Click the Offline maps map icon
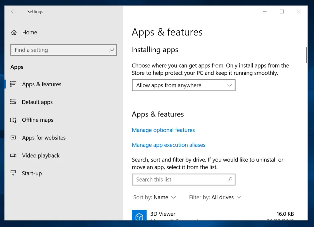 click(13, 120)
